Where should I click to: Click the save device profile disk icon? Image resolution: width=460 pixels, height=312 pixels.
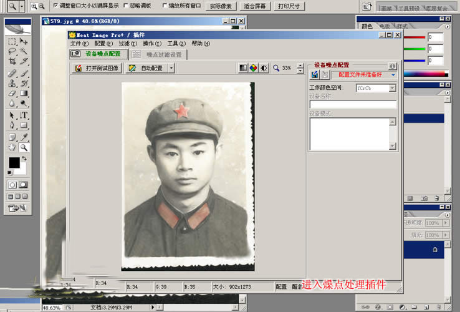click(x=315, y=74)
